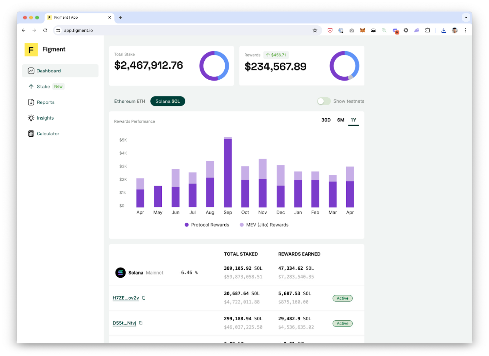Enable the Show testnets switch
Viewport: 489px width, 356px height.
pyautogui.click(x=324, y=101)
